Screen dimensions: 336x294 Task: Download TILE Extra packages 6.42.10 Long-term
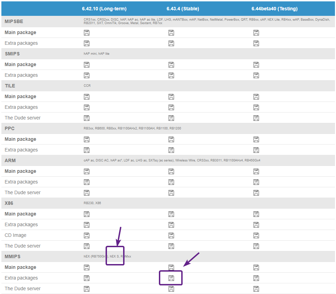point(87,107)
